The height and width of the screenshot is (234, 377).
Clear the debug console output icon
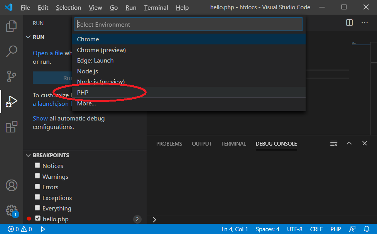[x=334, y=143]
